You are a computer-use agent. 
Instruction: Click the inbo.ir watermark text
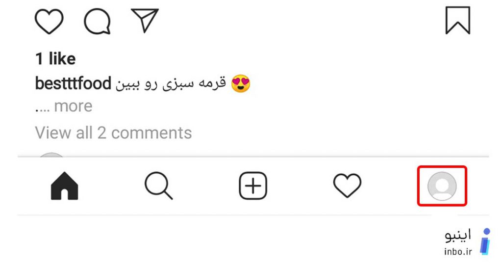point(458,251)
